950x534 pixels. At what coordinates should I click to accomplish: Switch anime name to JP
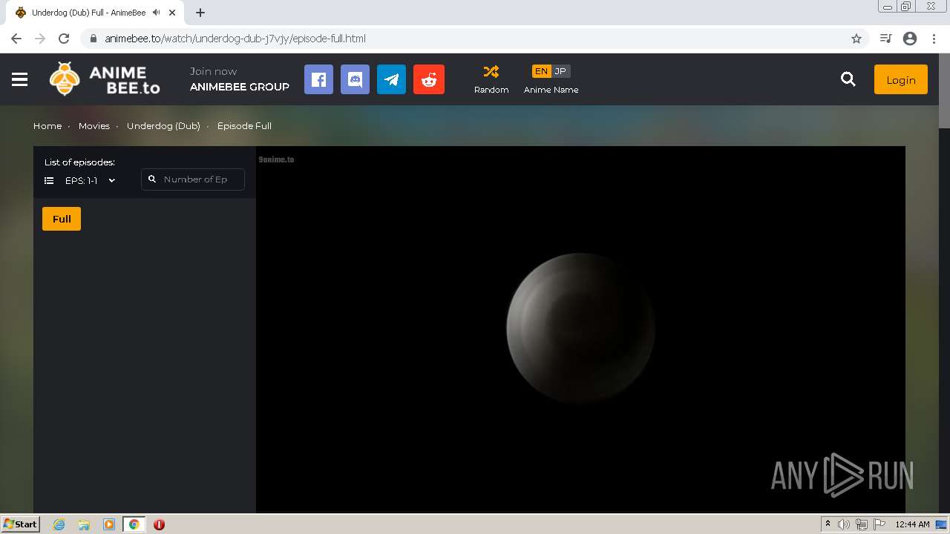click(x=560, y=71)
